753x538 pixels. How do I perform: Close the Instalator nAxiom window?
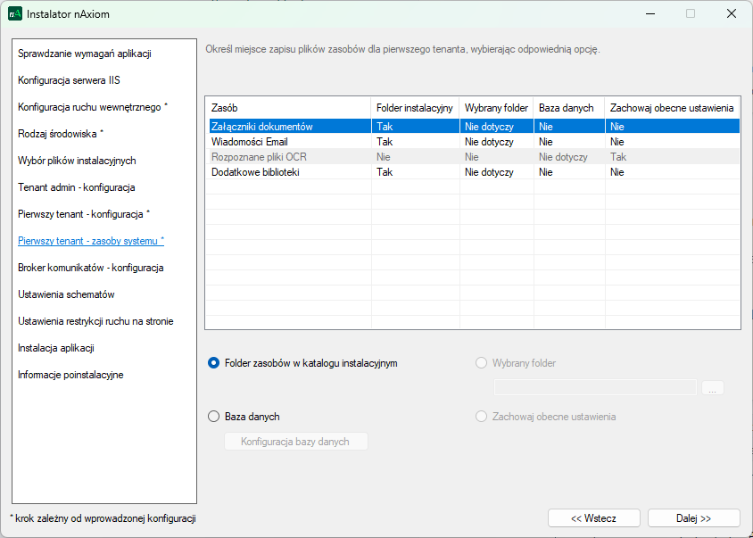[731, 13]
